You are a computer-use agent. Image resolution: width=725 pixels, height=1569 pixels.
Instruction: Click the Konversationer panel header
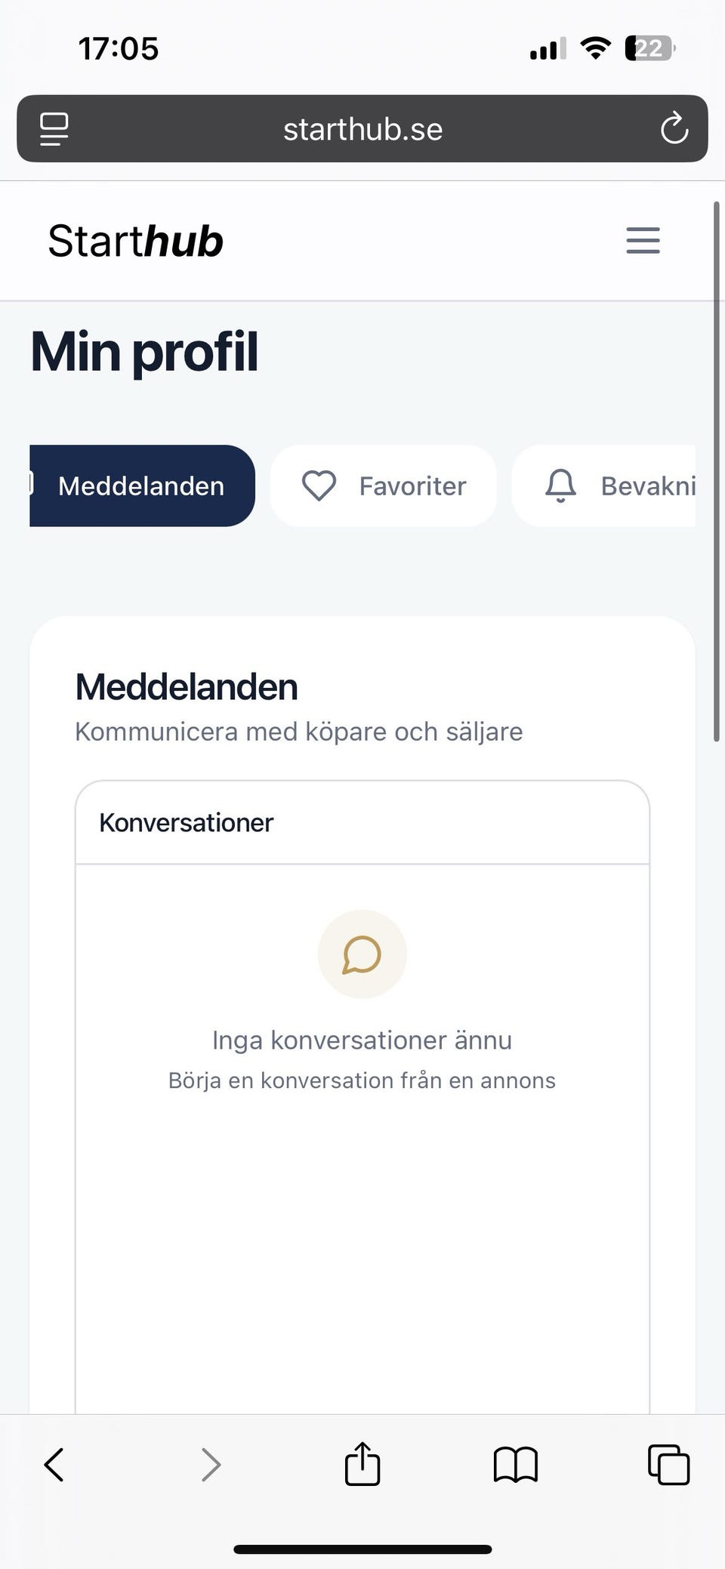(x=362, y=822)
